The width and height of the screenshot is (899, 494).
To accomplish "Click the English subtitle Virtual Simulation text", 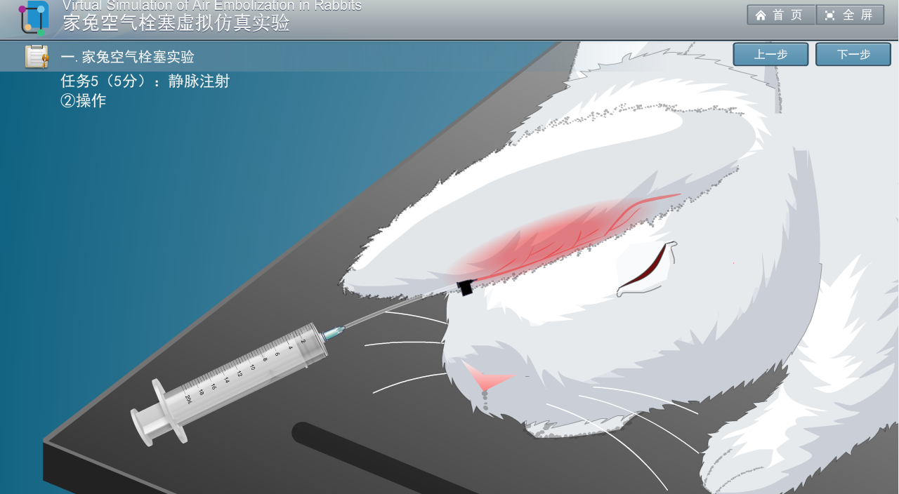I will 211,6.
